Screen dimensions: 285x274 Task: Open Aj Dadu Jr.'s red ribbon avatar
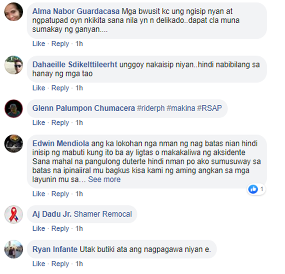click(14, 214)
